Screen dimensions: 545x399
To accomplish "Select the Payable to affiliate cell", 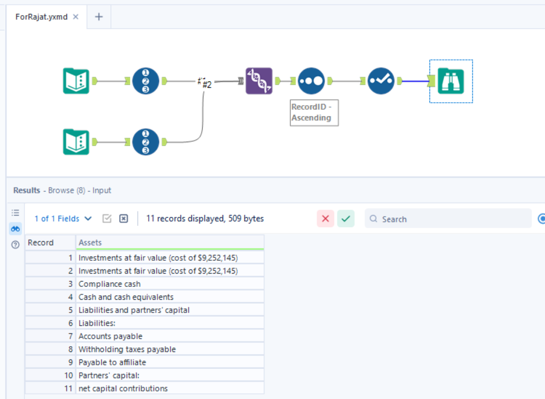I will click(x=170, y=362).
